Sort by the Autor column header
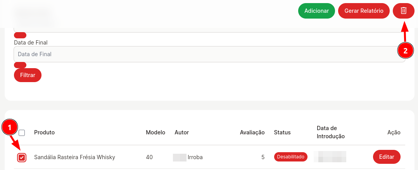 click(x=182, y=132)
